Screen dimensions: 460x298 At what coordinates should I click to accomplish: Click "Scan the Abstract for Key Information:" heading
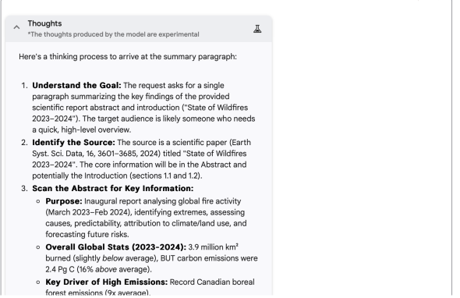point(113,189)
